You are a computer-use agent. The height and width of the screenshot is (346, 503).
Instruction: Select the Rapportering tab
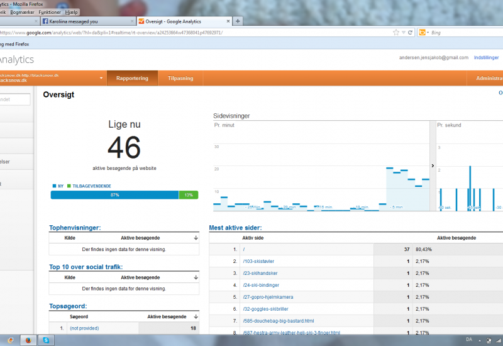click(x=132, y=79)
